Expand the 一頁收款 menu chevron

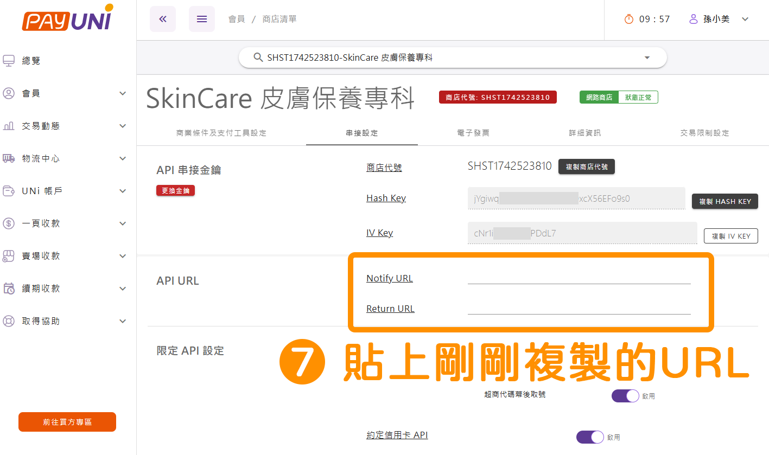point(123,223)
